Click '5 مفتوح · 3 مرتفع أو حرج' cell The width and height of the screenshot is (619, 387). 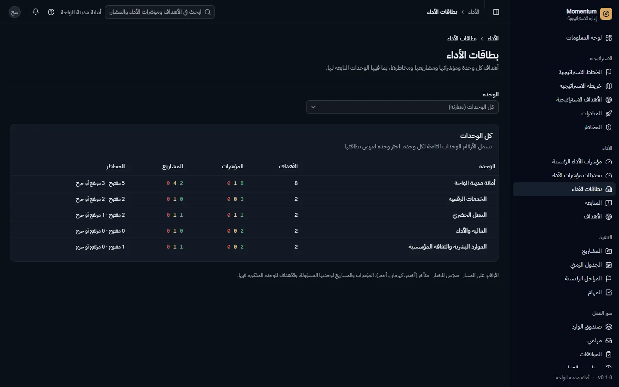click(x=101, y=183)
